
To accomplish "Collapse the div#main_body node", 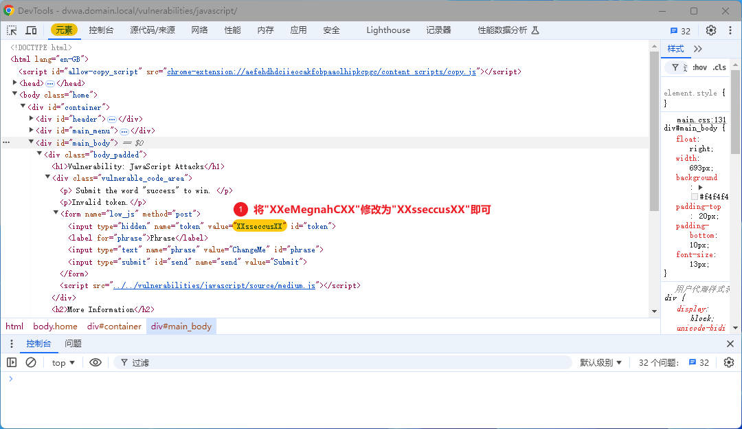I will point(31,142).
